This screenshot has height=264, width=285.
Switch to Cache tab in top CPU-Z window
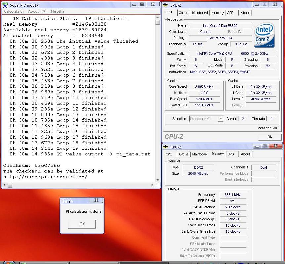(183, 13)
